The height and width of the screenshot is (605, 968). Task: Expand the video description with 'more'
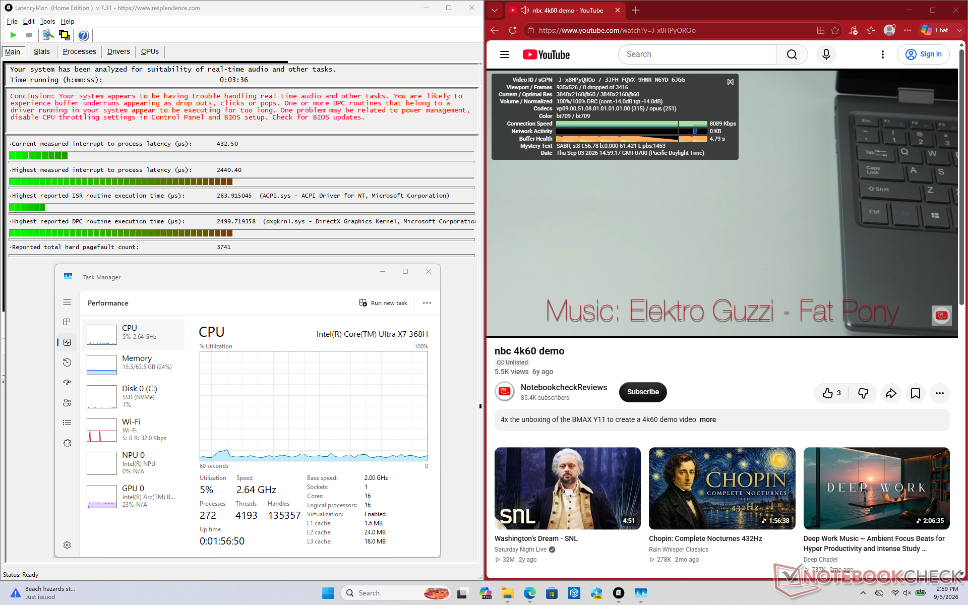(x=707, y=419)
